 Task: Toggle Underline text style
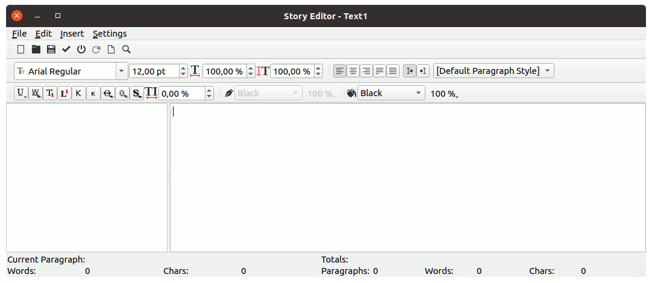21,93
